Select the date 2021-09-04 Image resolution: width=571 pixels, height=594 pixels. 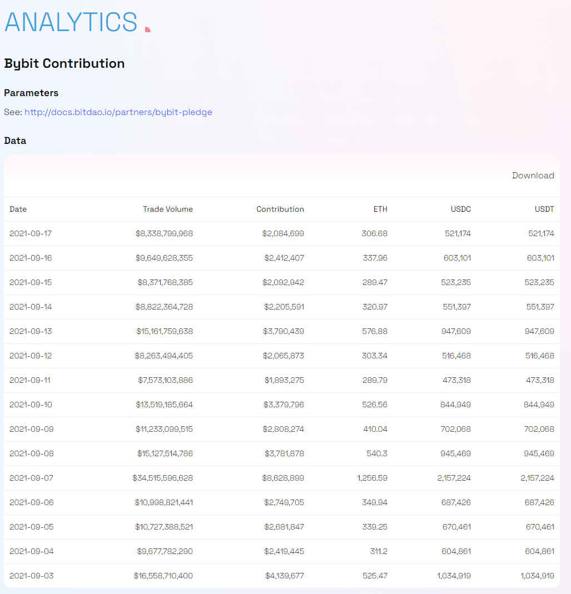click(32, 551)
